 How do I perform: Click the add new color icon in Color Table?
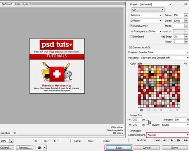click(x=171, y=110)
